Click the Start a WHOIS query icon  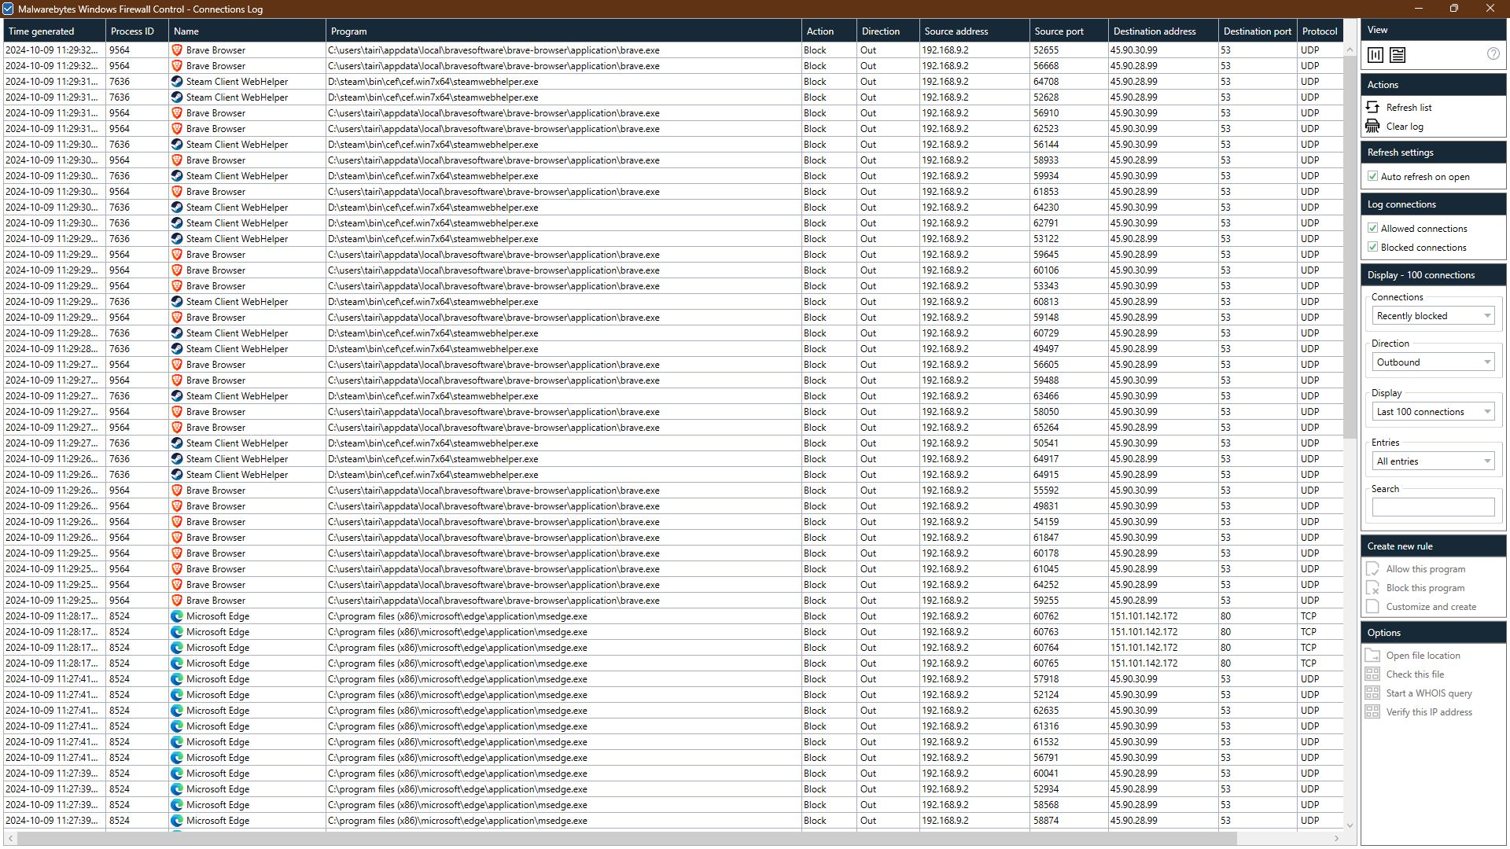(x=1373, y=693)
